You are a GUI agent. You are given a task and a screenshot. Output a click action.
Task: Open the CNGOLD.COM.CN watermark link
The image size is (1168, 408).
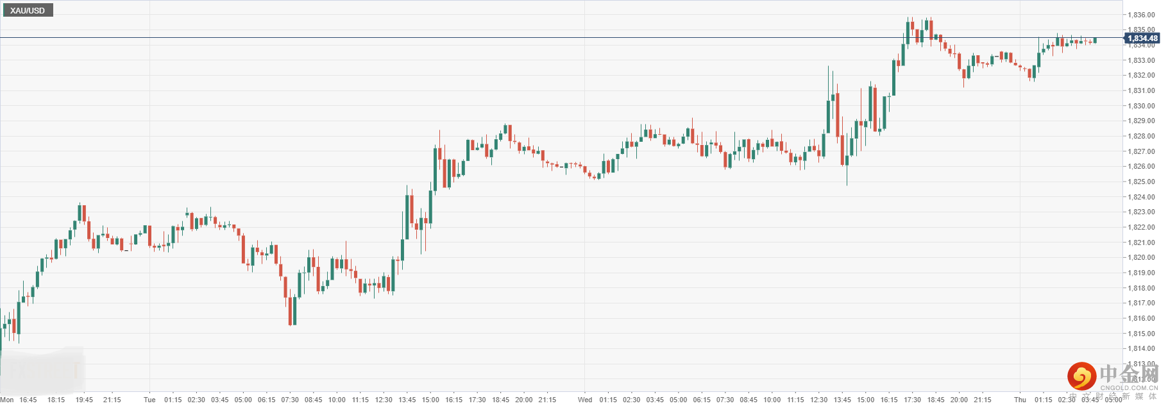click(1129, 388)
